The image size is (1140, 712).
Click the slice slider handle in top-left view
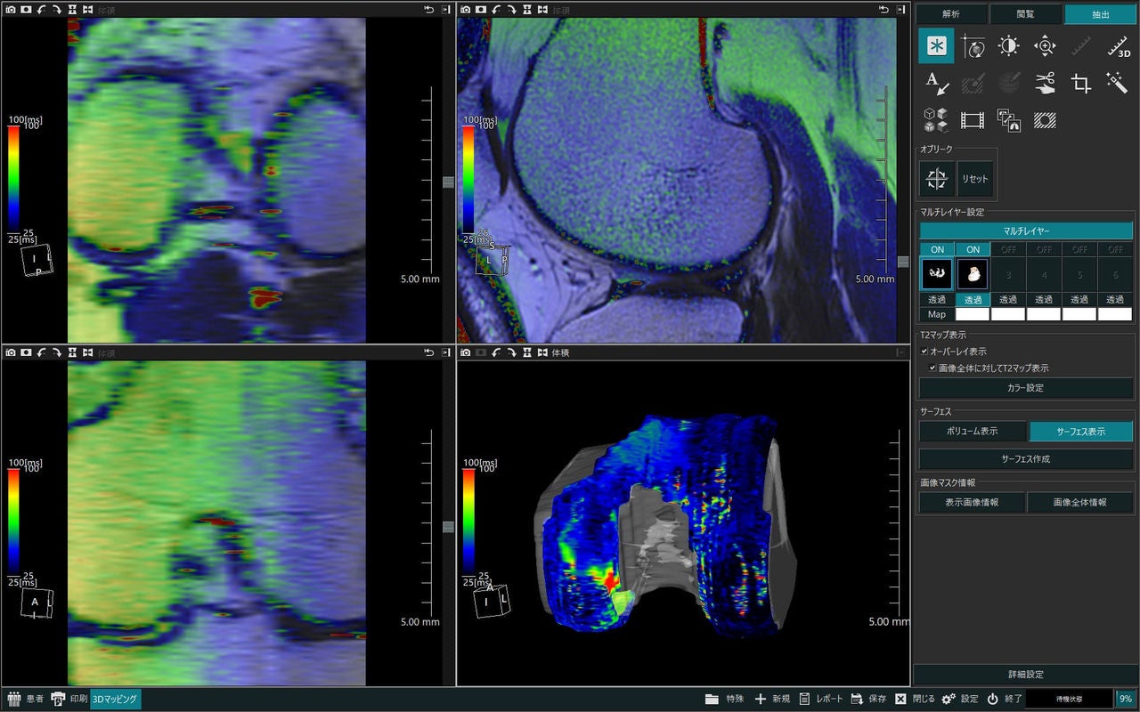click(448, 182)
